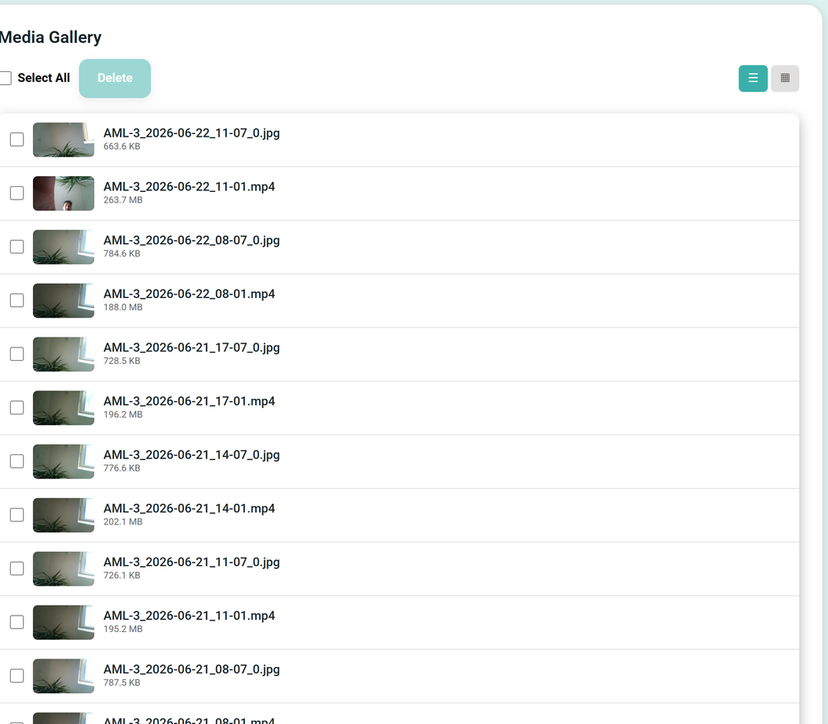Check the box for AML-3_2026-06-22_11-07_0.jpg

tap(17, 139)
